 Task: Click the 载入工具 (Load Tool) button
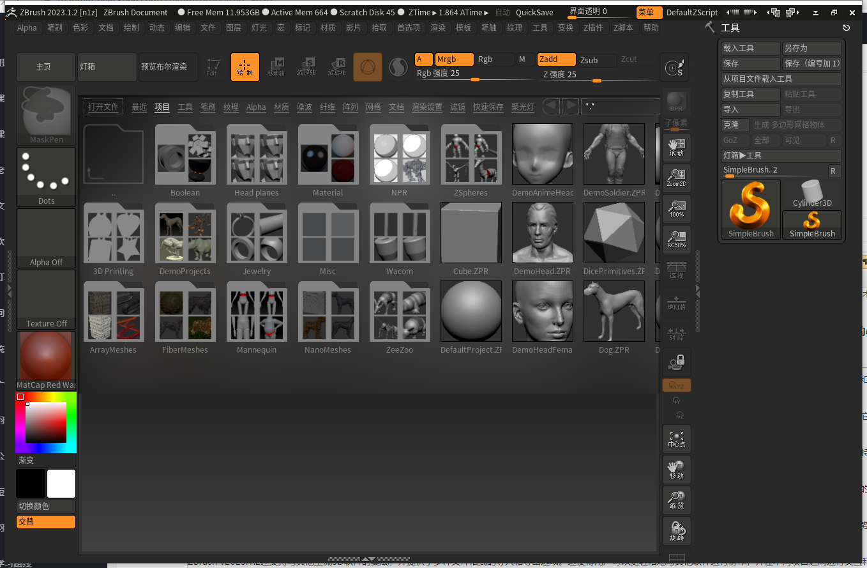click(x=750, y=49)
